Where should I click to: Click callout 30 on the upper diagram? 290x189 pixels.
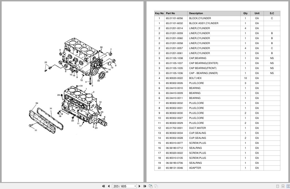[x=101, y=47]
